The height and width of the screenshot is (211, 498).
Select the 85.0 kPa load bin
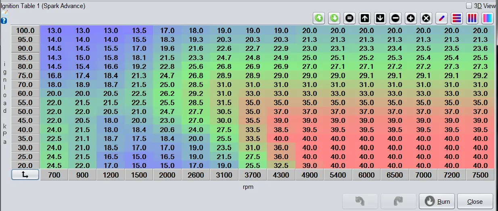point(25,58)
